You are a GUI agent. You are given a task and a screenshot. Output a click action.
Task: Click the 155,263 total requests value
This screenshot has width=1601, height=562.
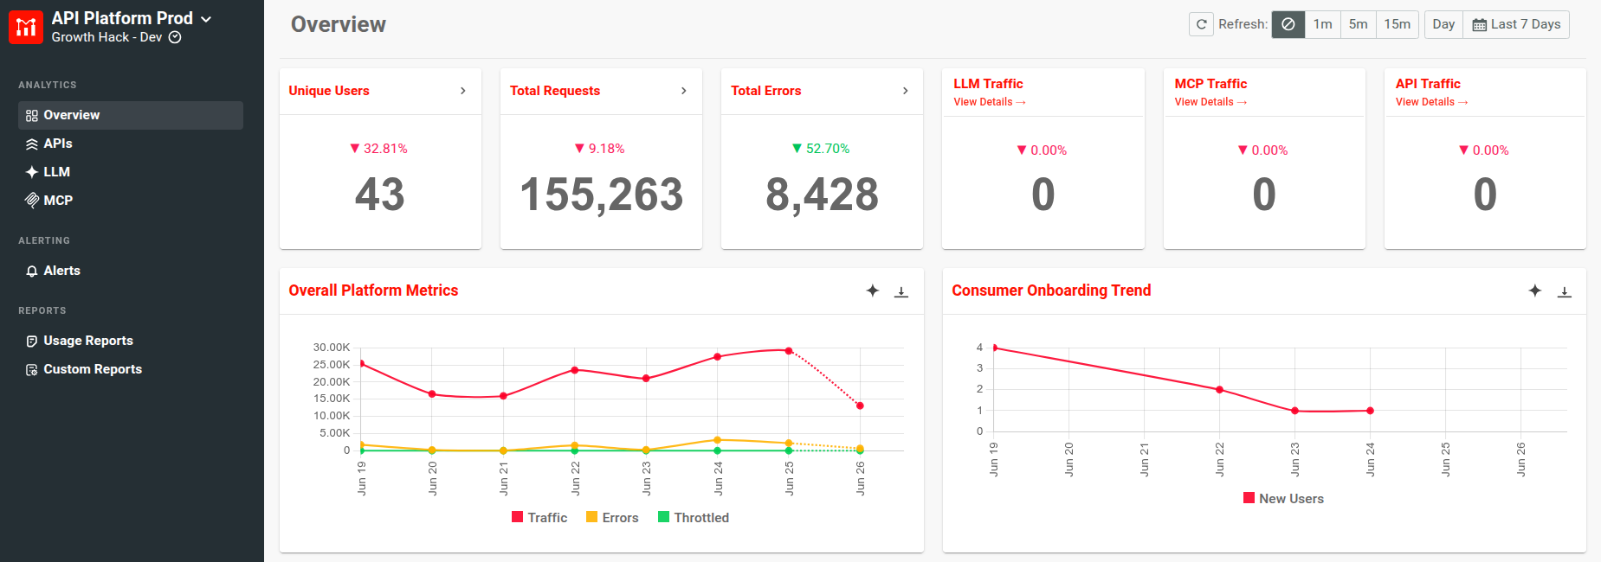pos(601,195)
